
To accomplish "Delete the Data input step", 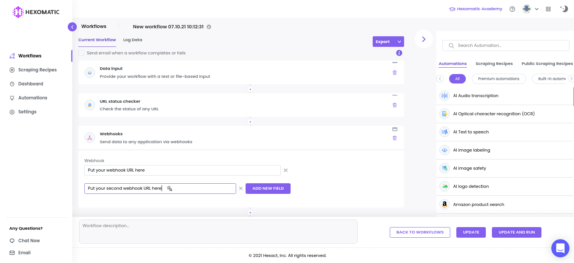I will [x=395, y=73].
